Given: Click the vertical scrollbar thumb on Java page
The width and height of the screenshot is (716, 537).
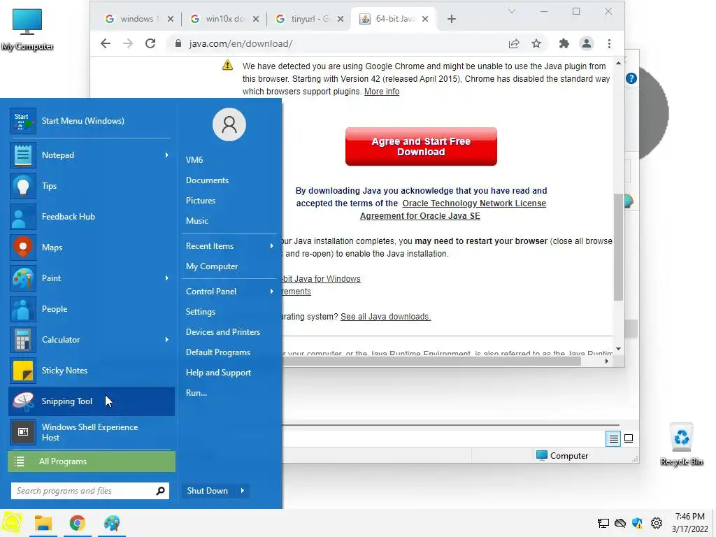Looking at the screenshot, I should (x=618, y=247).
